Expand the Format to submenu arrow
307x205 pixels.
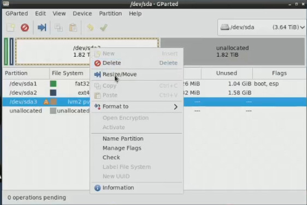176,107
